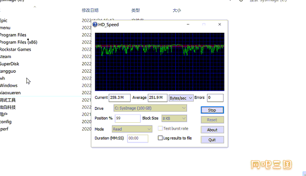Image resolution: width=306 pixels, height=176 pixels.
Task: Select the Program Files (x86) folder
Action: pos(19,42)
